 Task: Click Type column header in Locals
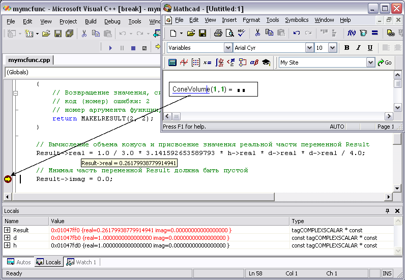coord(342,221)
